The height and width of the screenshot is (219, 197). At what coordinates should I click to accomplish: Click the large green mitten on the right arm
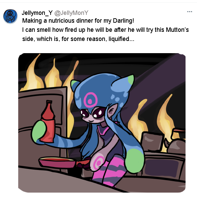coord(134,161)
